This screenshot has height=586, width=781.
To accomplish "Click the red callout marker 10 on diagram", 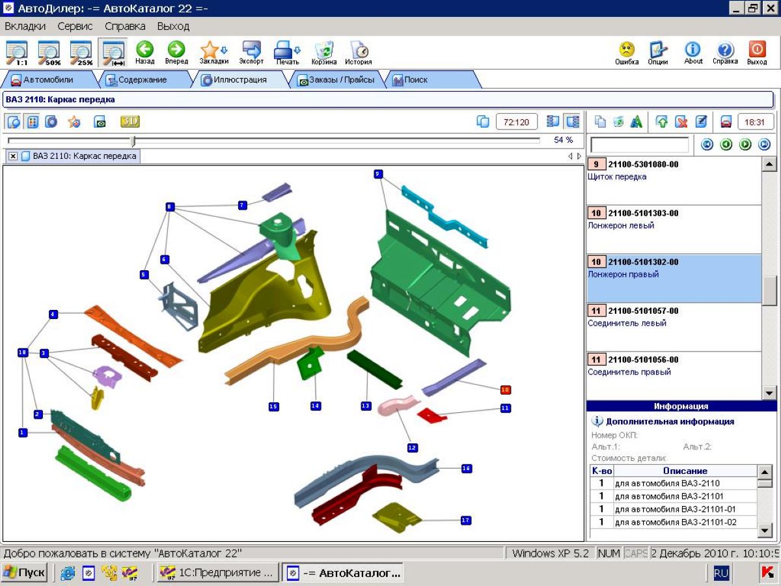I will point(505,389).
